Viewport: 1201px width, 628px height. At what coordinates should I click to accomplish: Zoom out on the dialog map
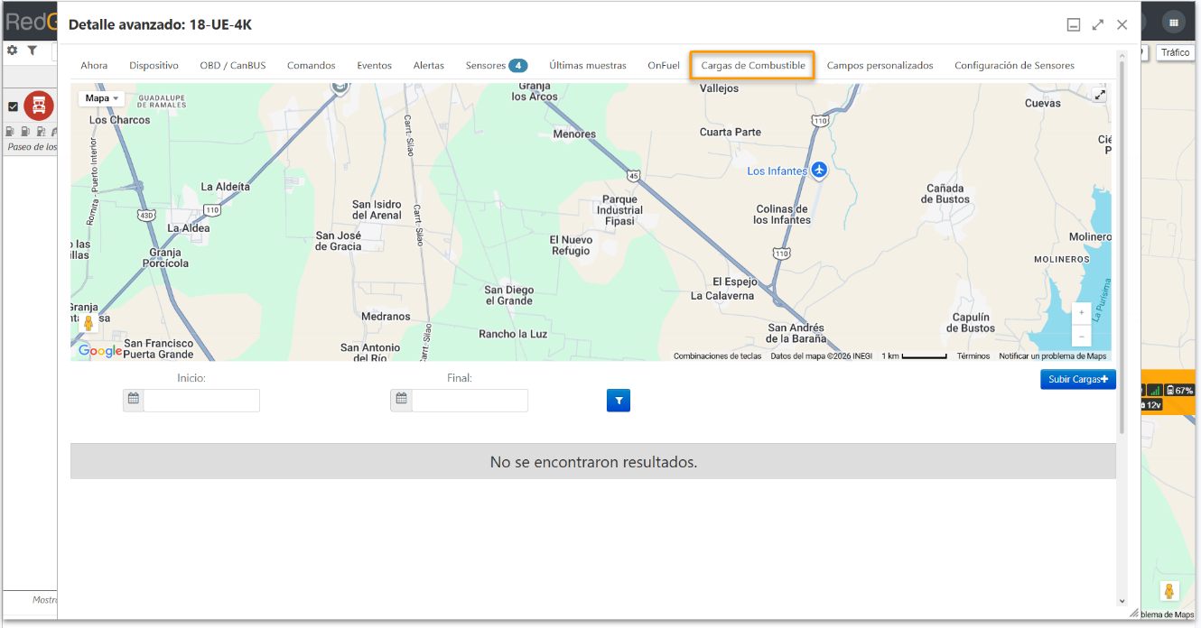click(1082, 336)
